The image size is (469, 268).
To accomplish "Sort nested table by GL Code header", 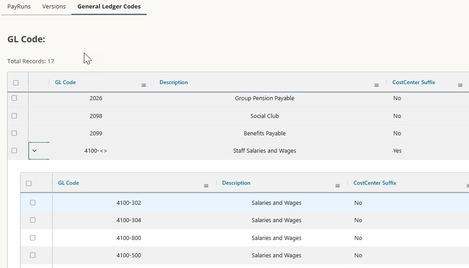I will (x=68, y=183).
